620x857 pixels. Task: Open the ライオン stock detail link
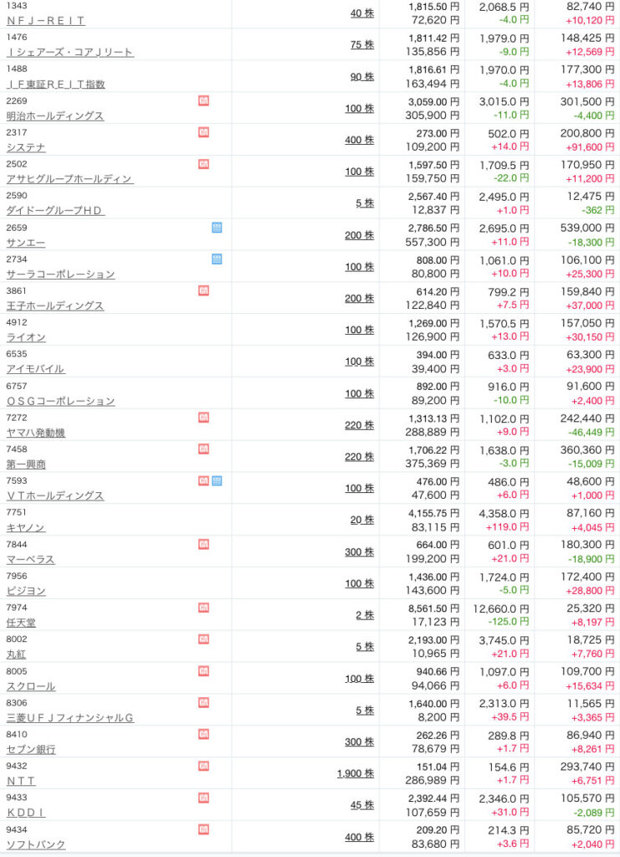click(x=26, y=337)
